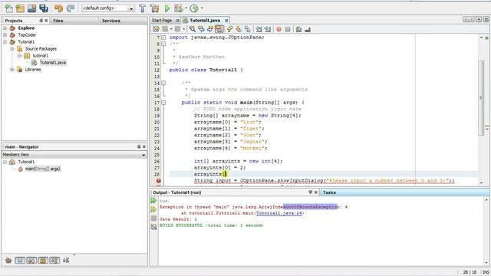Collapse the import fold on line 7

pyautogui.click(x=163, y=38)
